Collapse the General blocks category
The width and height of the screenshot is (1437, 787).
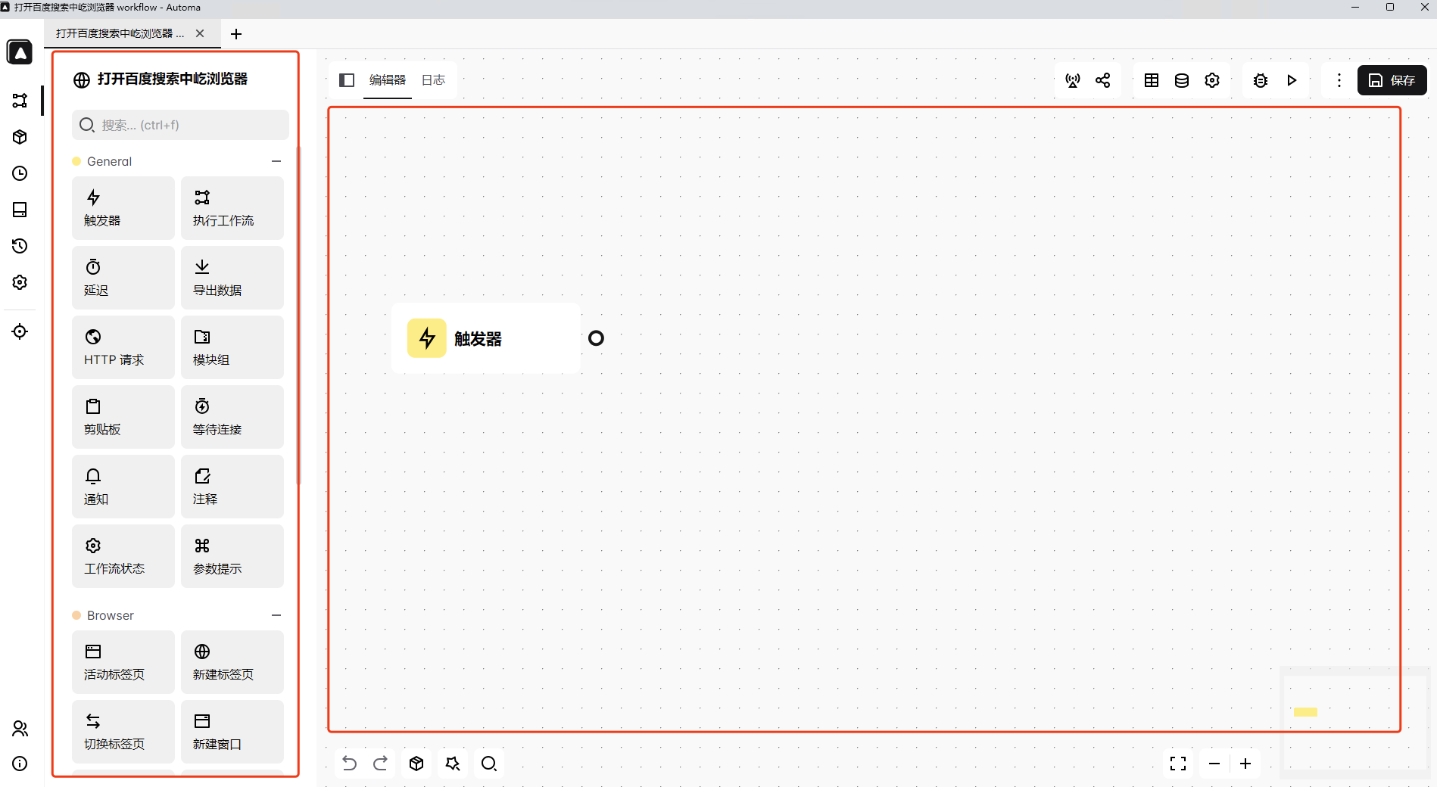point(276,161)
